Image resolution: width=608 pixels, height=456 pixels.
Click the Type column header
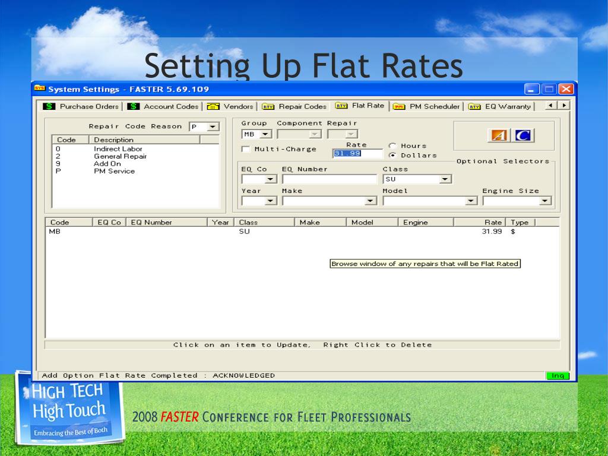point(520,222)
